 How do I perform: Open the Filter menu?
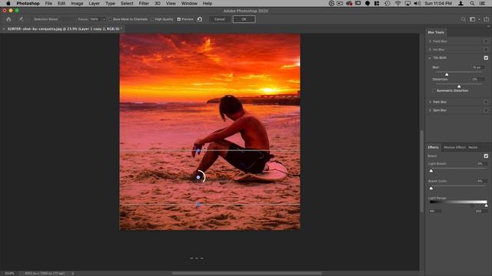[144, 3]
